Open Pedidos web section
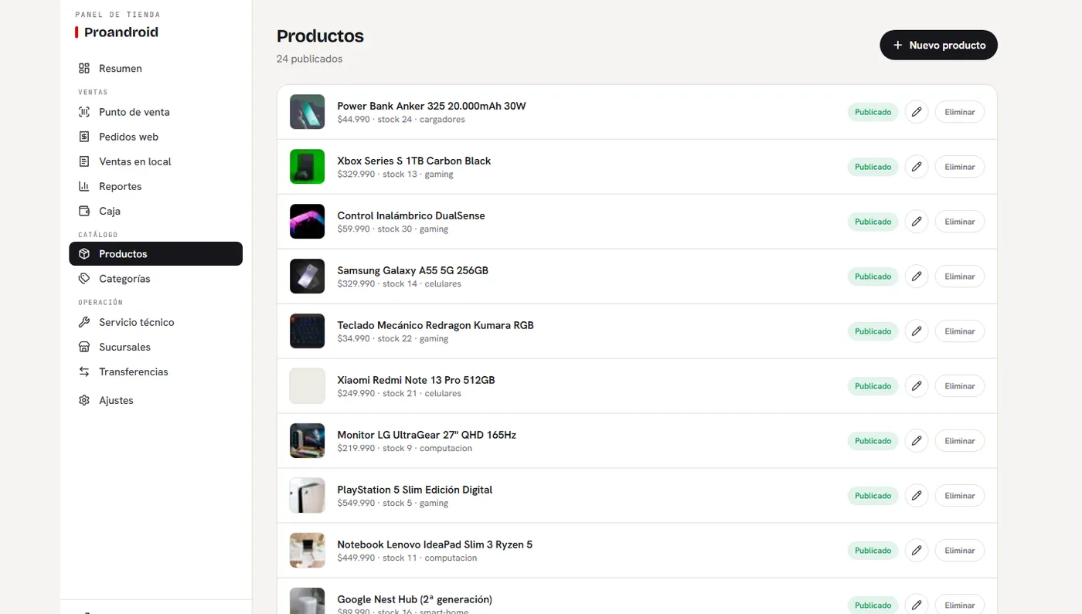This screenshot has width=1082, height=614. click(156, 137)
